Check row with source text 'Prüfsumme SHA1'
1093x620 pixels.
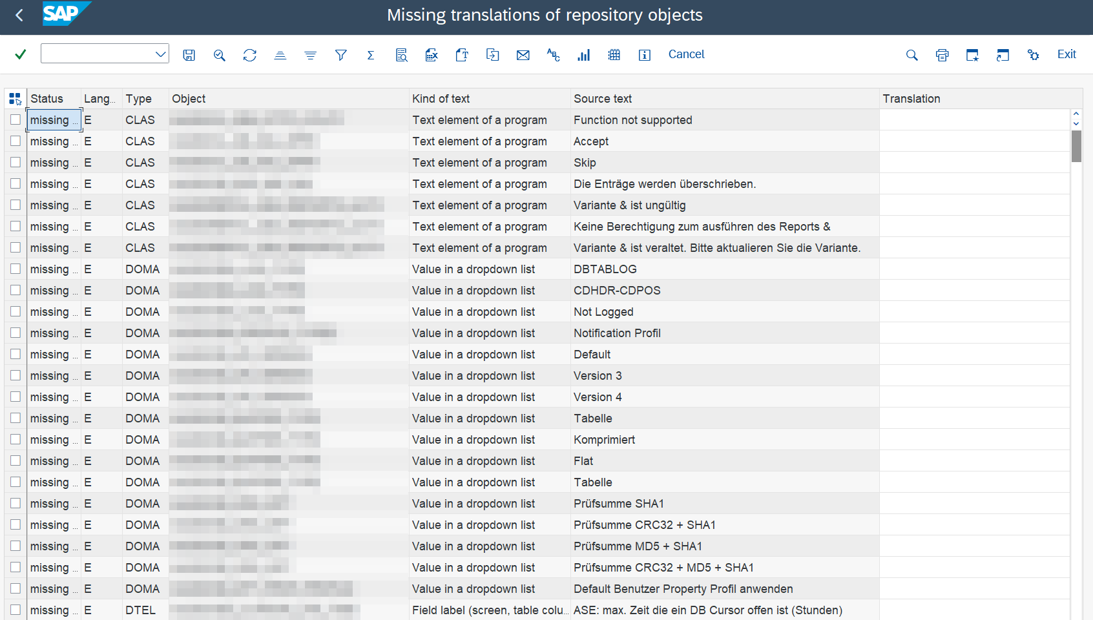click(16, 503)
